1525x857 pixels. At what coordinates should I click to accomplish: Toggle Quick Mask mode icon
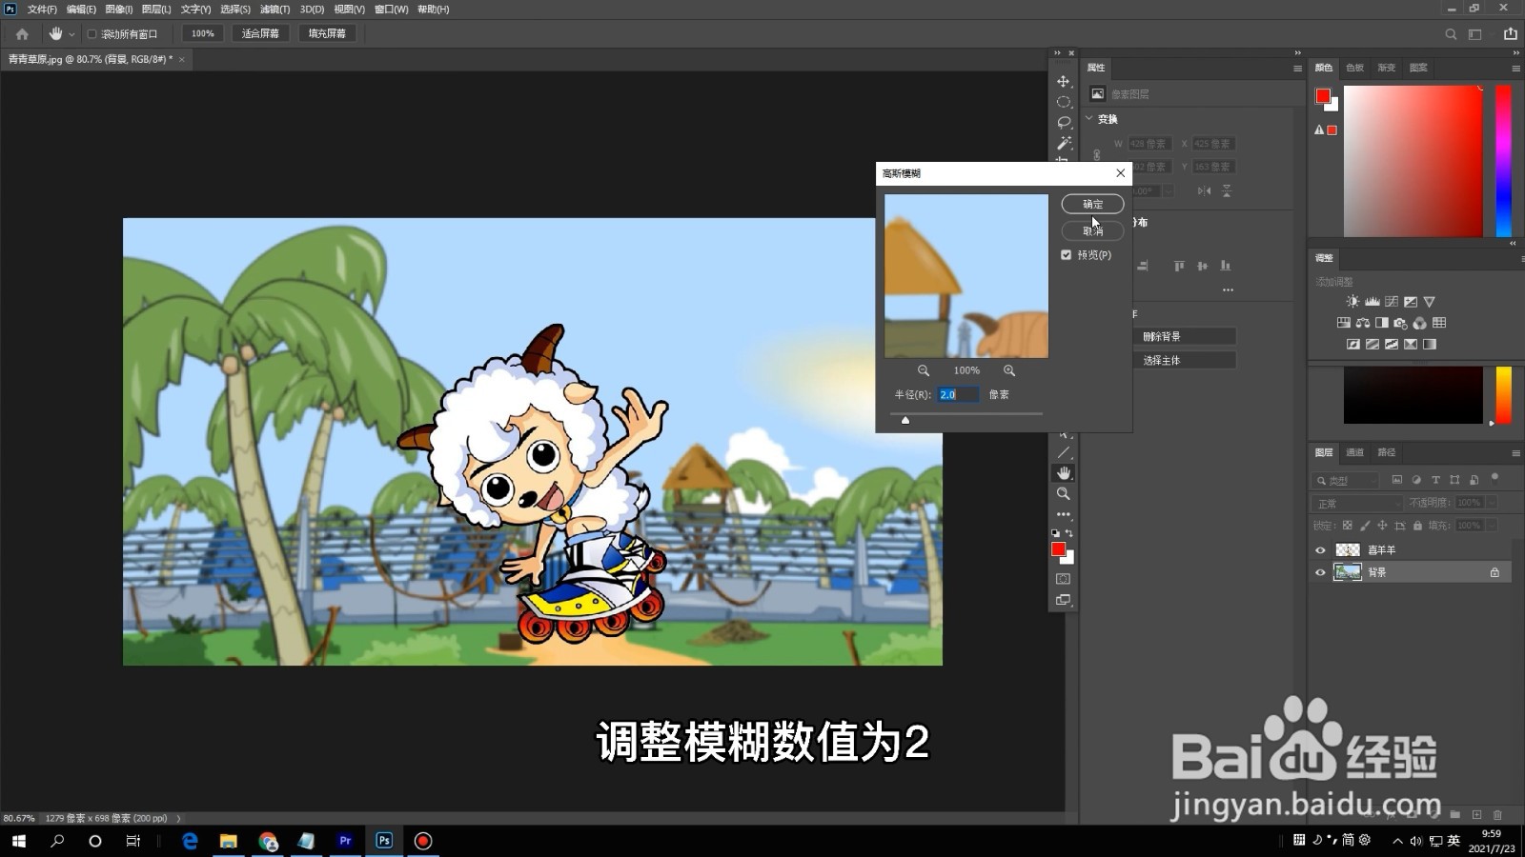pyautogui.click(x=1064, y=579)
